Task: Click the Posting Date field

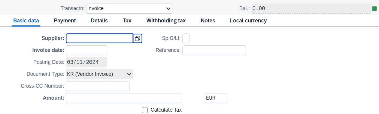Action: point(86,62)
